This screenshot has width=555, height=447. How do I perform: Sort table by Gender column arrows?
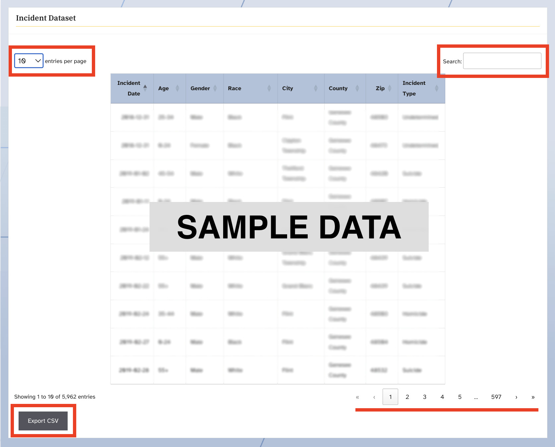[x=215, y=88]
